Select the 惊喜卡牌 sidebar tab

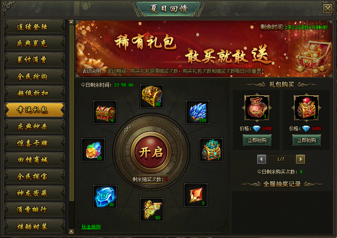(35, 143)
